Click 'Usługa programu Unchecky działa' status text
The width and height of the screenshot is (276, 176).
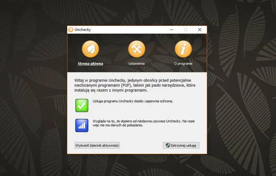tap(133, 101)
